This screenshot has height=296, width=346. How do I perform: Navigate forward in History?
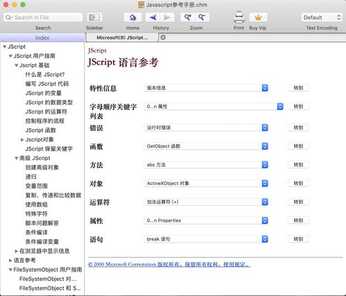tap(167, 17)
